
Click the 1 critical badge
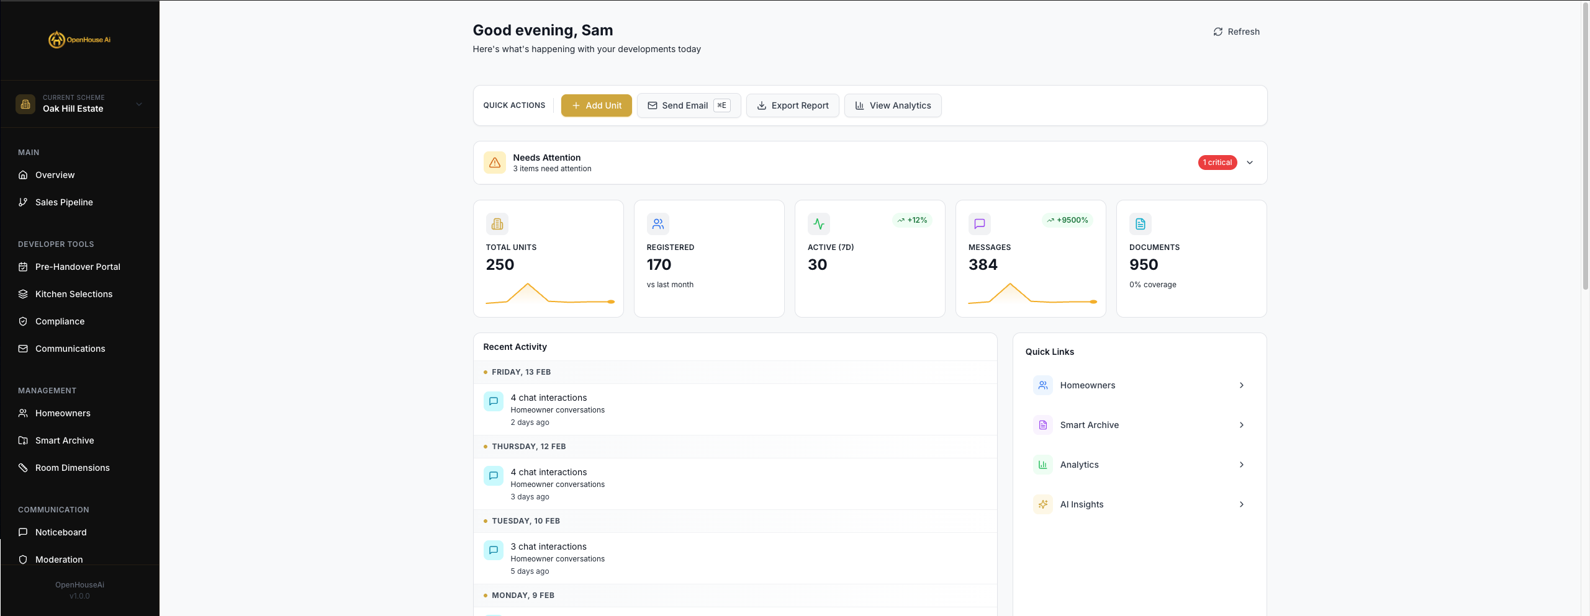pos(1217,163)
